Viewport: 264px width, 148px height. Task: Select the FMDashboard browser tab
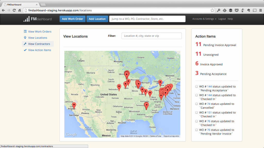(20, 5)
